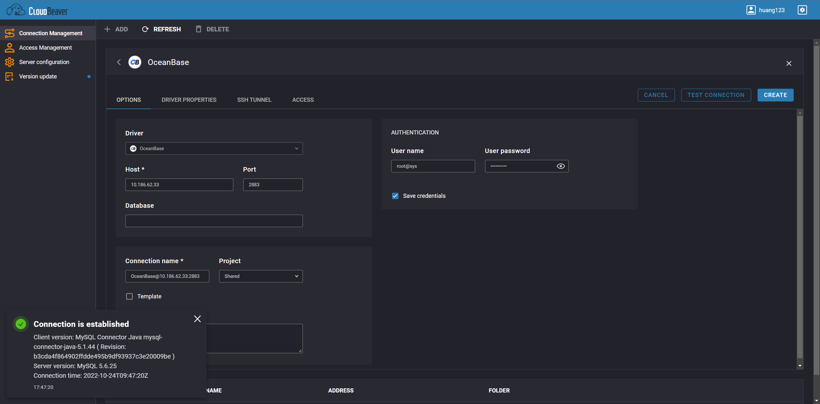
Task: Open Access Management via its user icon
Action: pyautogui.click(x=10, y=48)
